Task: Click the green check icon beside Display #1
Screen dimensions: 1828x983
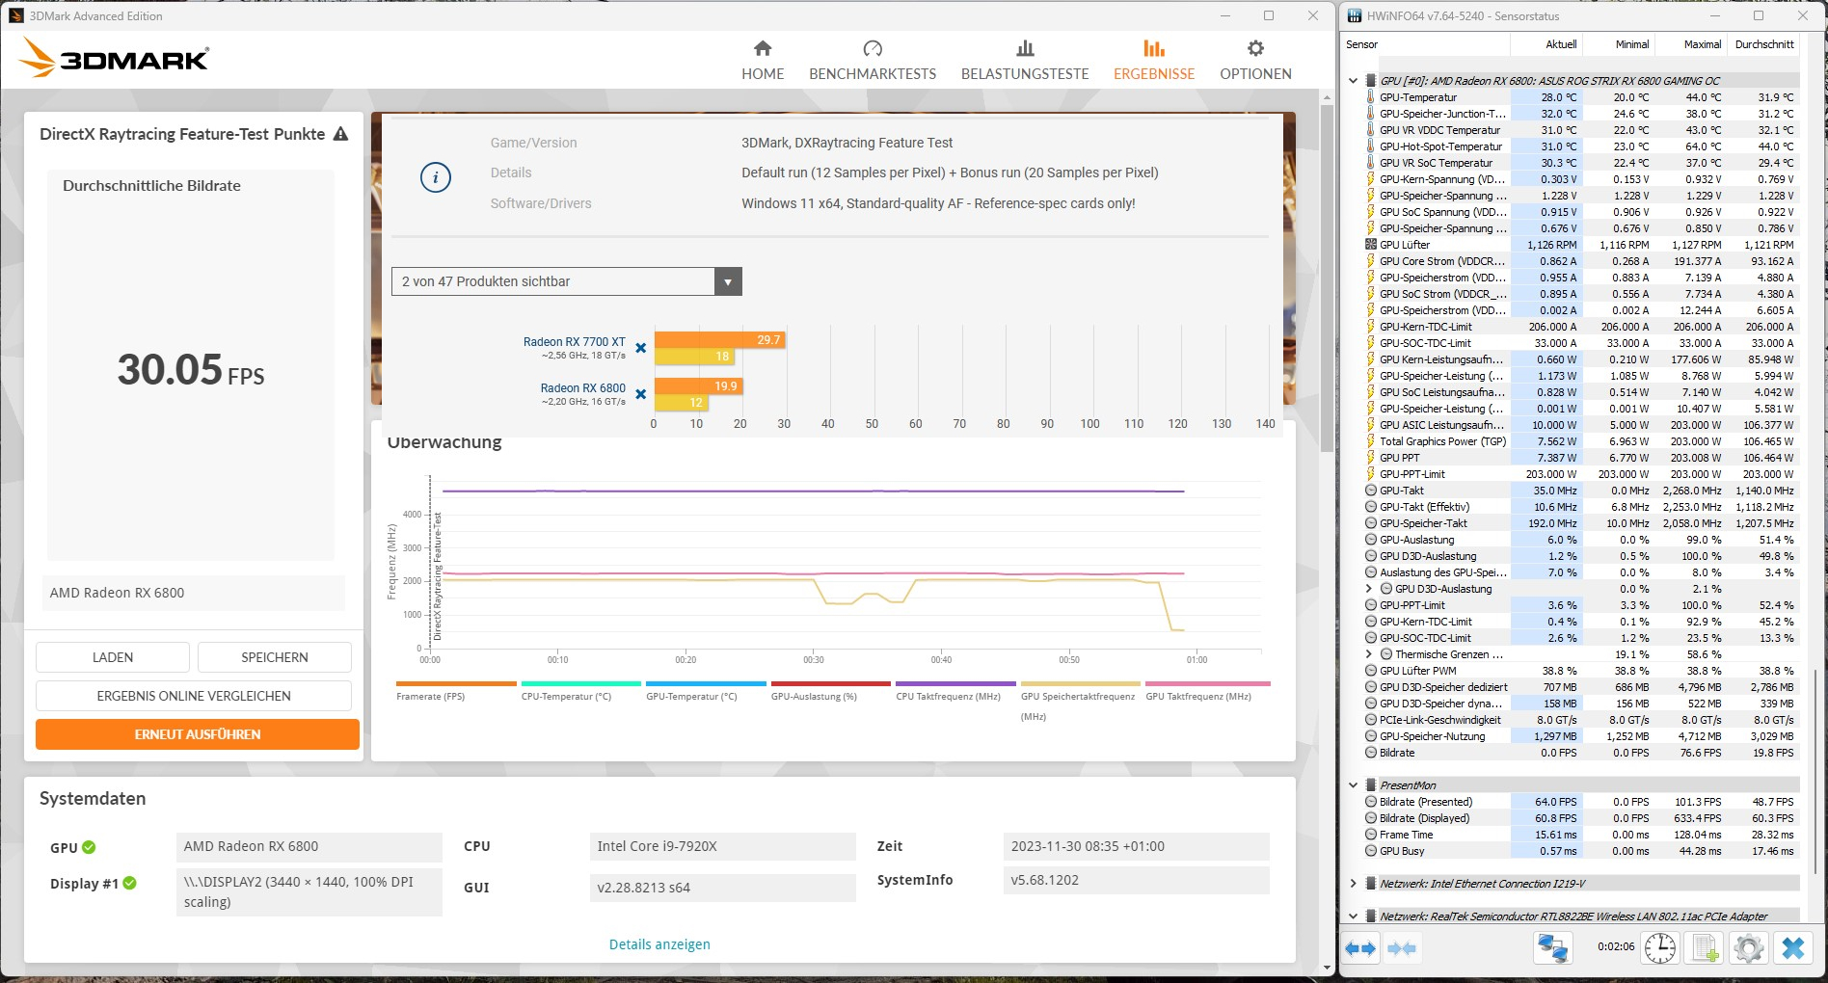Action: pos(130,883)
